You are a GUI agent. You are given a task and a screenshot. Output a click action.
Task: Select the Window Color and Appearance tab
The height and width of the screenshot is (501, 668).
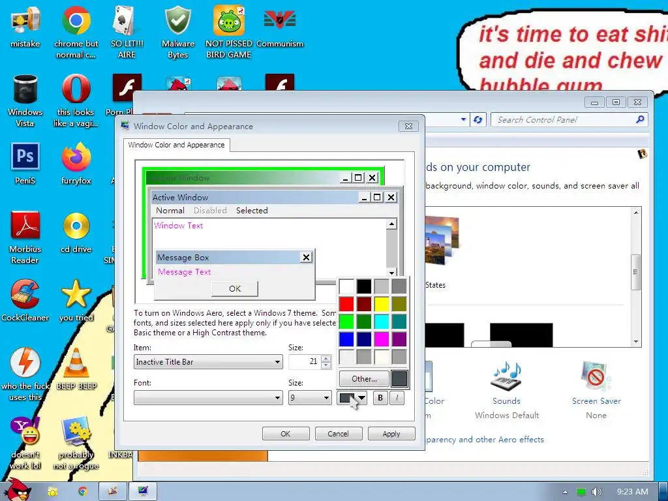tap(176, 145)
